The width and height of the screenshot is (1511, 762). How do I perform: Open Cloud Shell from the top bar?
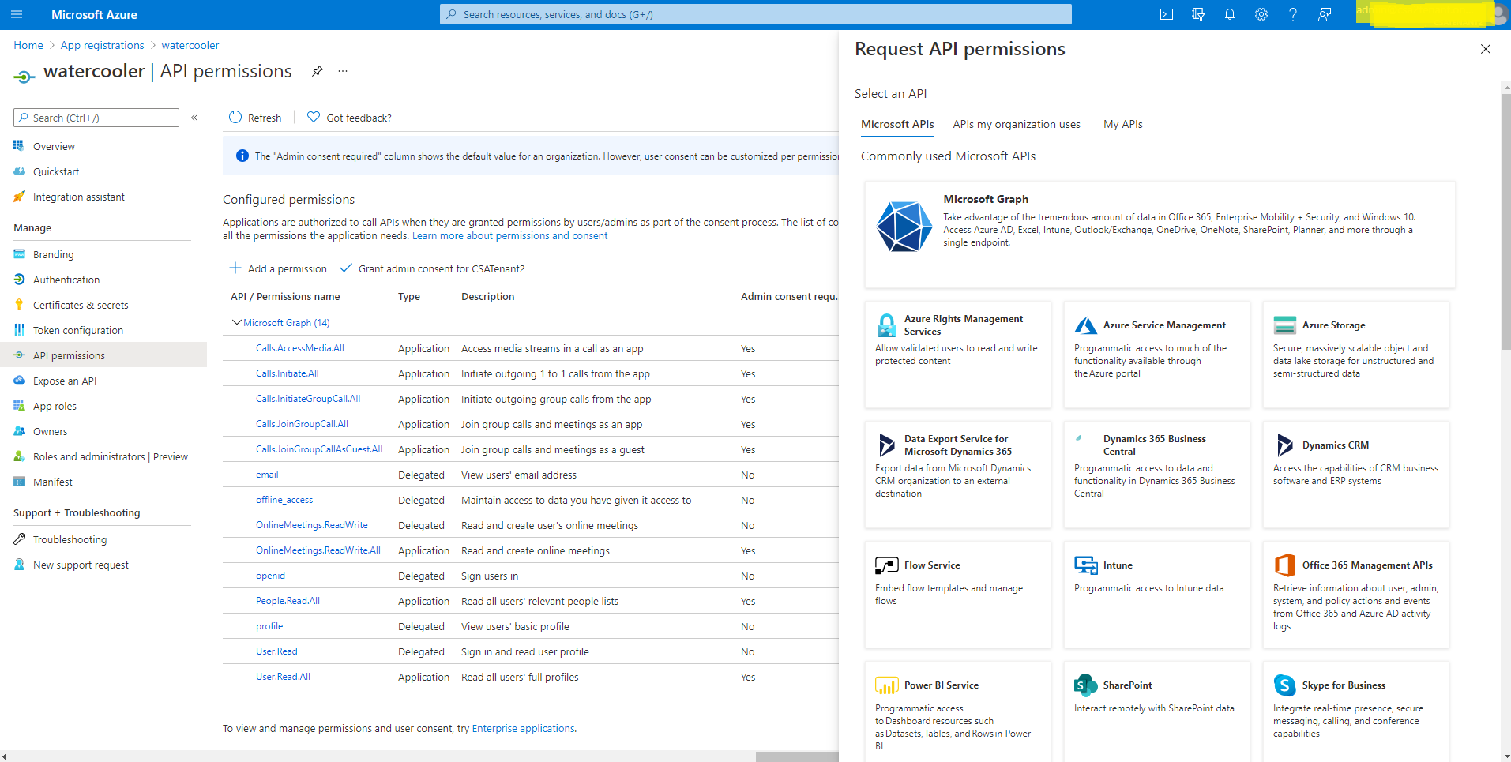pos(1167,14)
